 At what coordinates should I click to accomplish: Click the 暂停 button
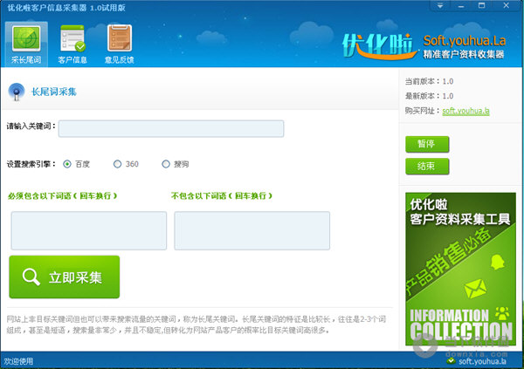[427, 144]
